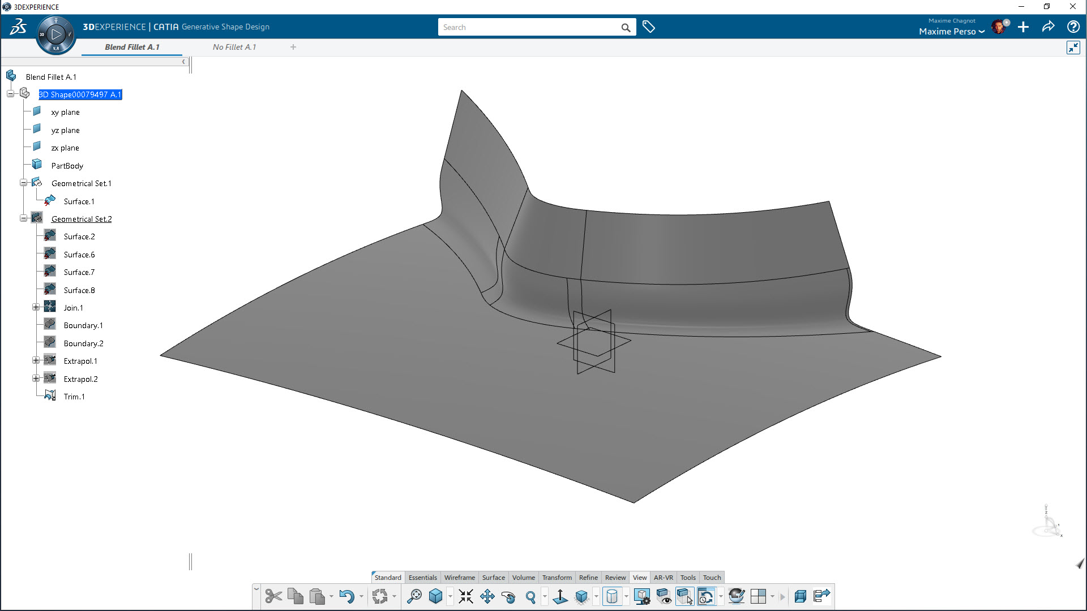Open the No Fillet A.1 tab

tap(234, 47)
